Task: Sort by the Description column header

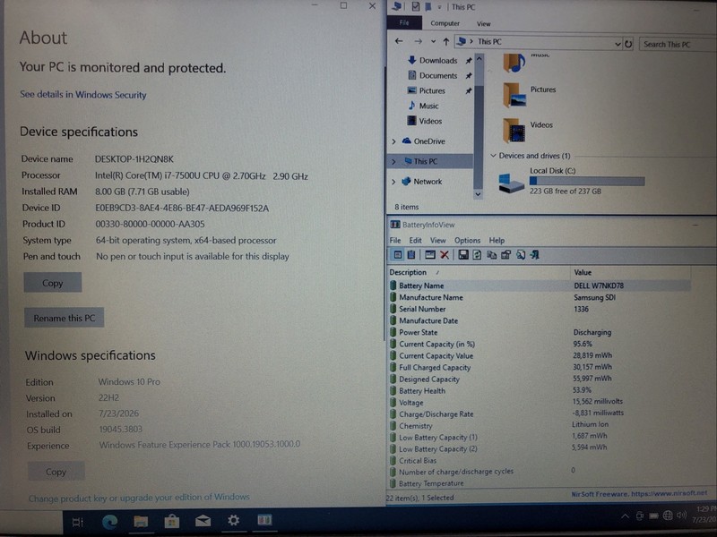Action: tap(479, 272)
